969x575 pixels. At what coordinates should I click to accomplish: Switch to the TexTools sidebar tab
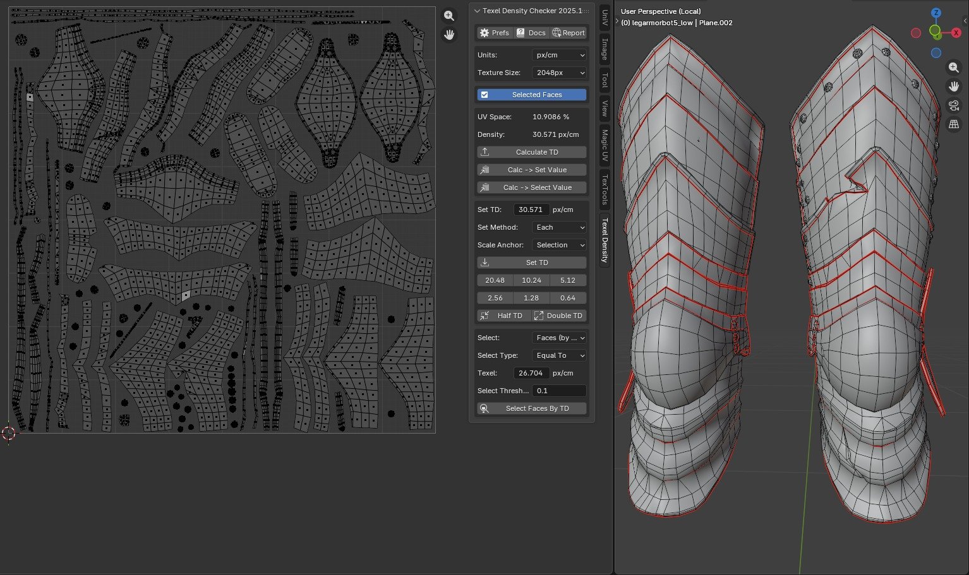pyautogui.click(x=605, y=189)
